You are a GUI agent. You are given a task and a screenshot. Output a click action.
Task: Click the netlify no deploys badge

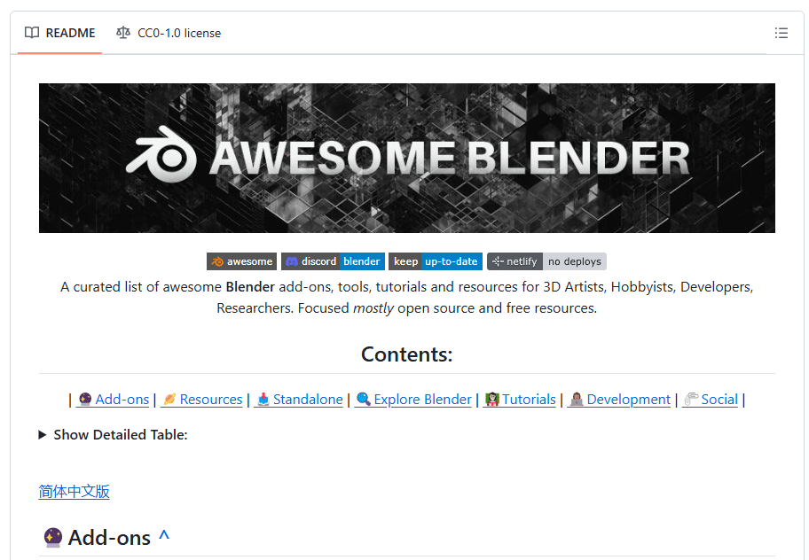546,261
